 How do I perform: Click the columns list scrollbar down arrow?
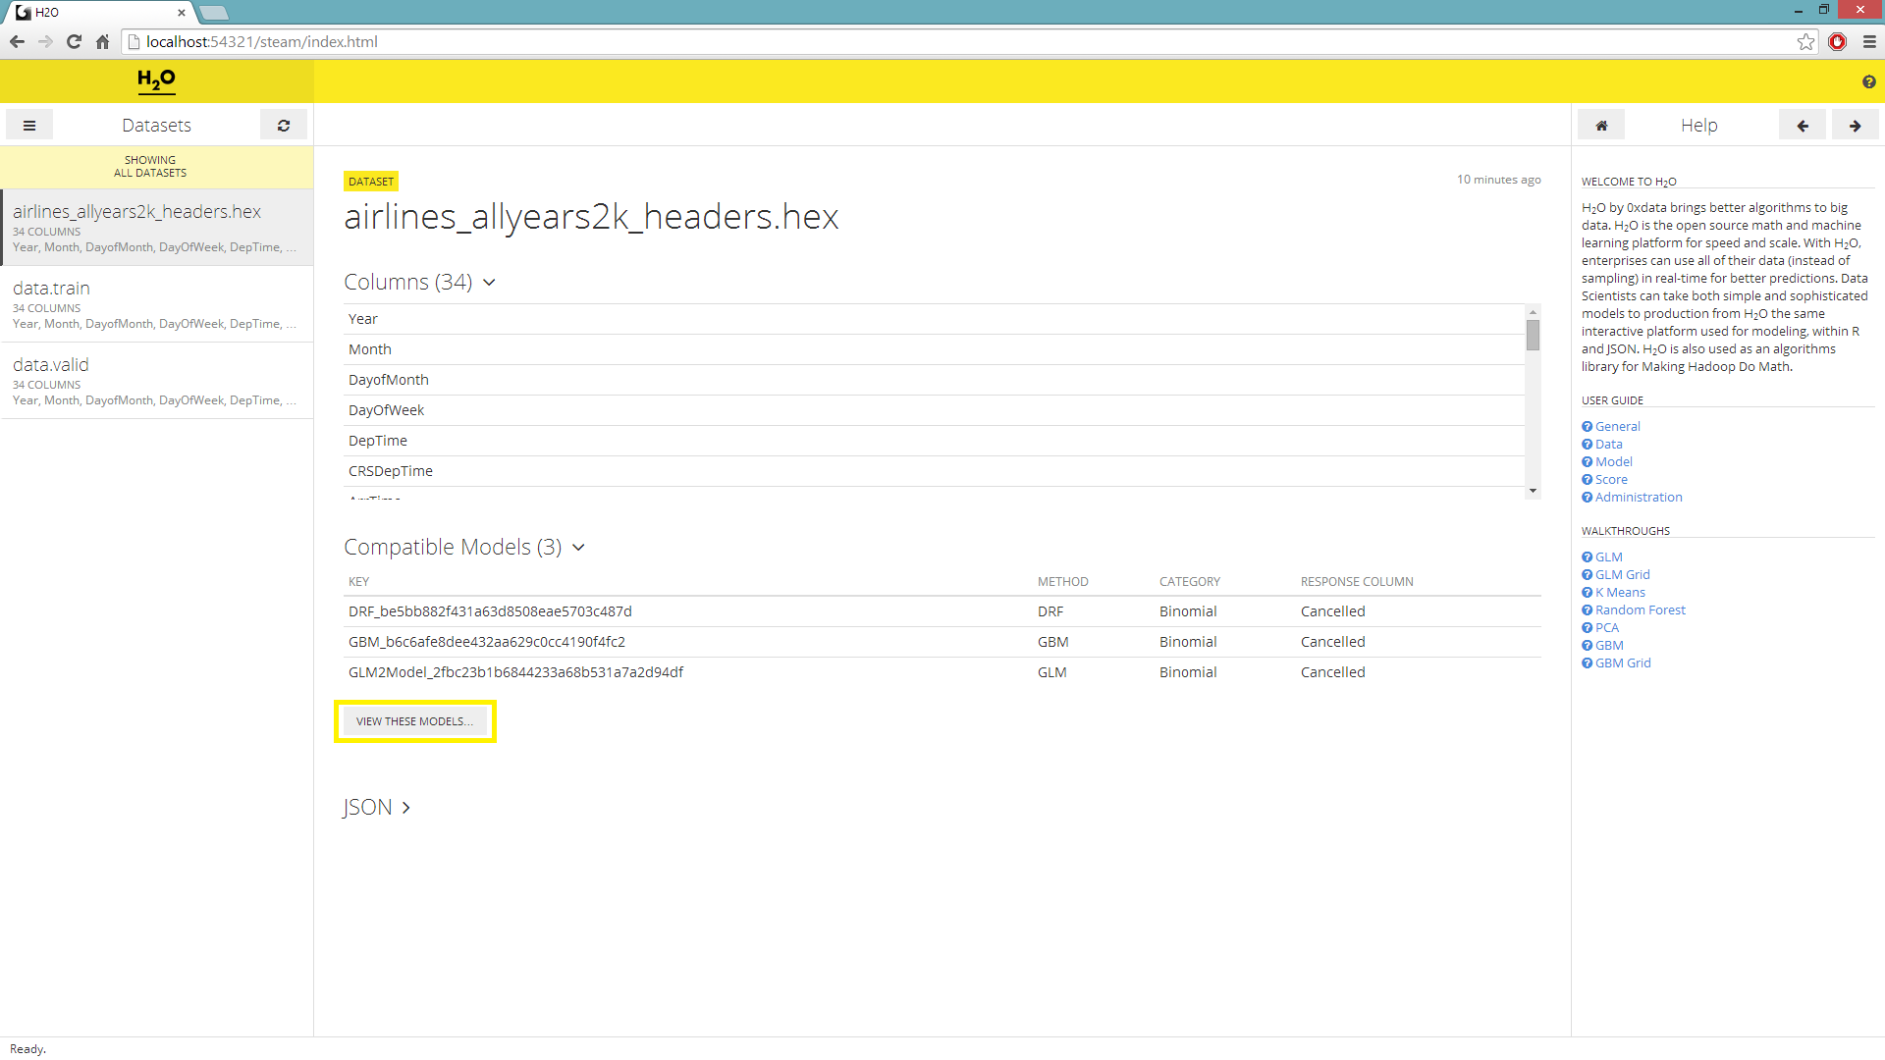[1533, 491]
